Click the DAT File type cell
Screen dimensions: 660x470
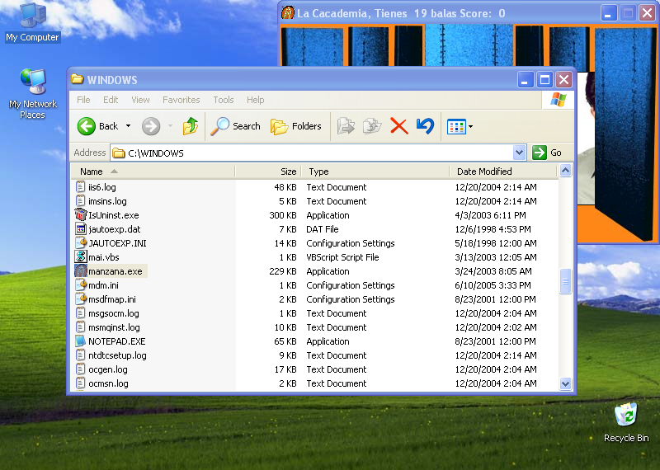pyautogui.click(x=323, y=229)
